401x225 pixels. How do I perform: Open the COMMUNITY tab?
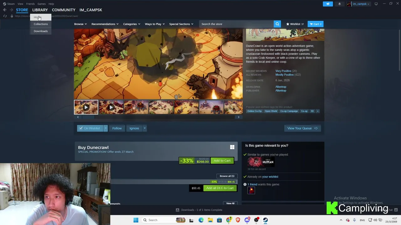click(64, 10)
